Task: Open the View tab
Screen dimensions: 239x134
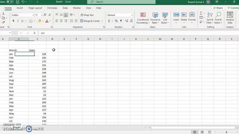Action: tap(88, 8)
